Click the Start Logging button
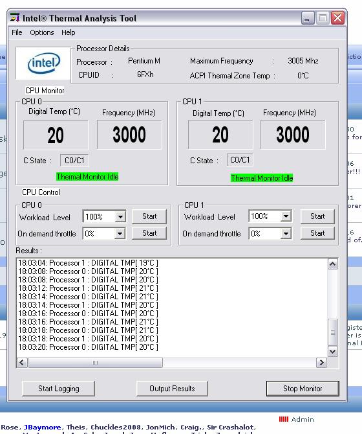Viewport: 362px width, 434px height. point(59,389)
